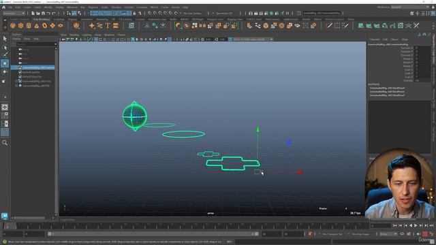Click the save scene icon

tap(43, 13)
